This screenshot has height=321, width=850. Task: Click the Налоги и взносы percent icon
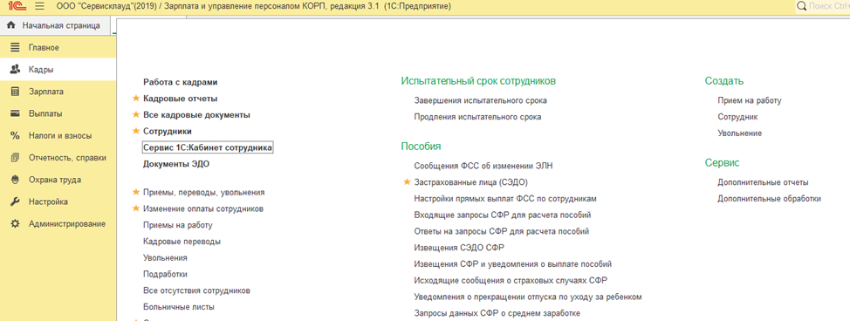pyautogui.click(x=15, y=135)
